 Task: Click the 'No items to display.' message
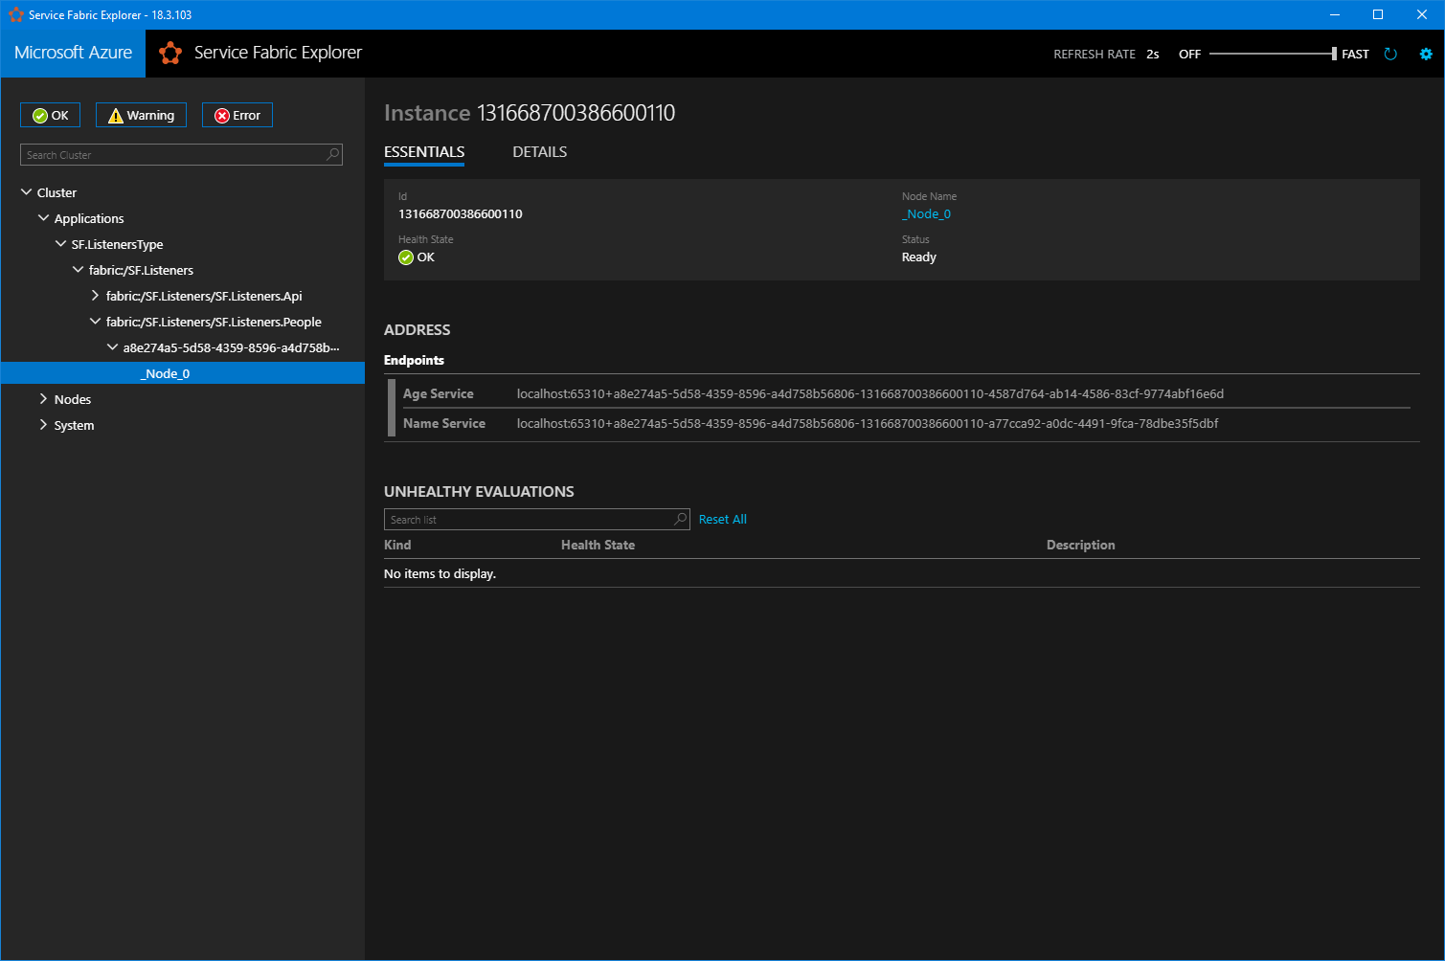[x=440, y=574]
